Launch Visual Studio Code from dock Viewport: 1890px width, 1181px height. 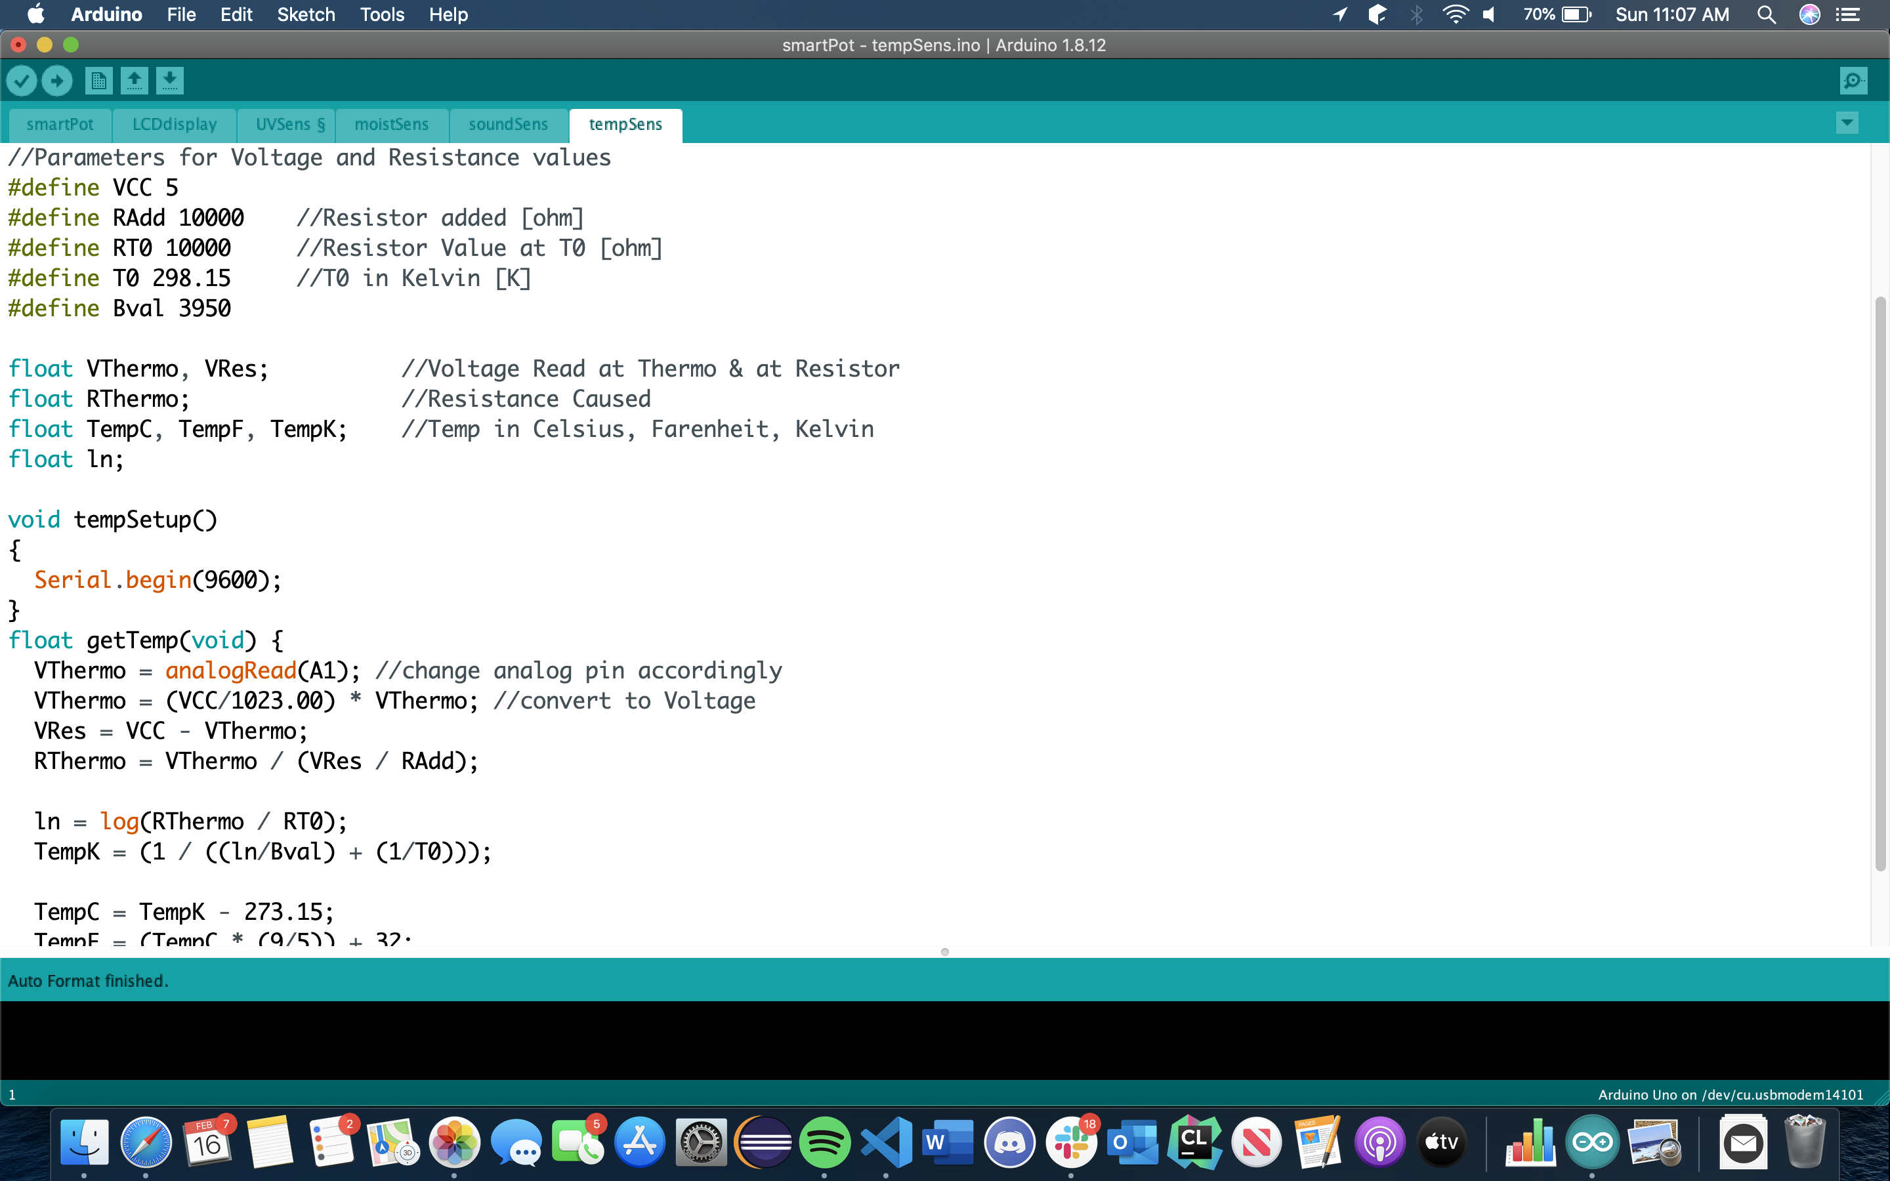click(887, 1142)
